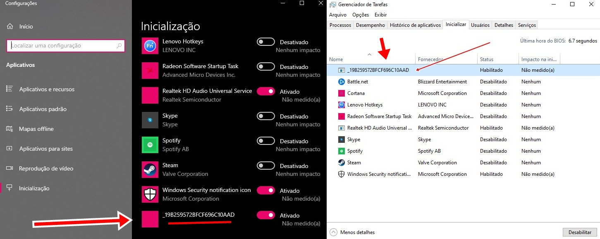Switch to the Processos tab
Image resolution: width=600 pixels, height=239 pixels.
pos(340,25)
